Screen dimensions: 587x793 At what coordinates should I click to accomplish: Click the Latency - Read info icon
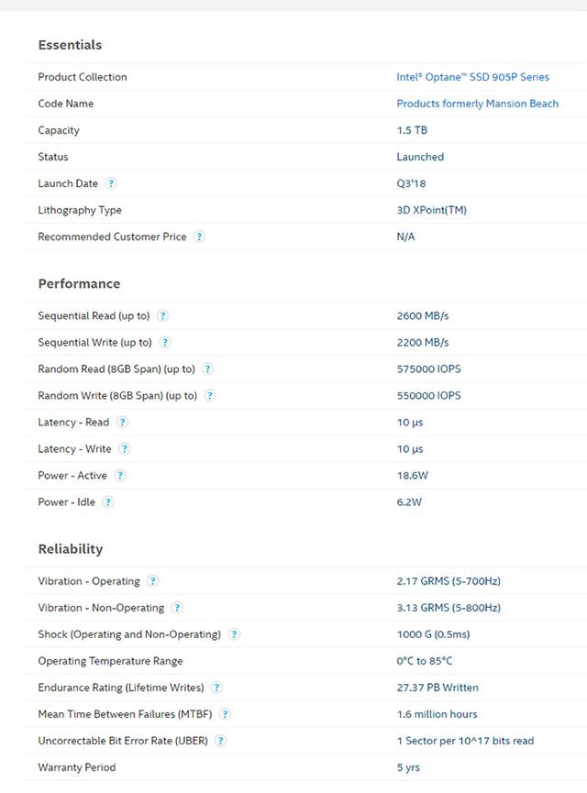122,423
